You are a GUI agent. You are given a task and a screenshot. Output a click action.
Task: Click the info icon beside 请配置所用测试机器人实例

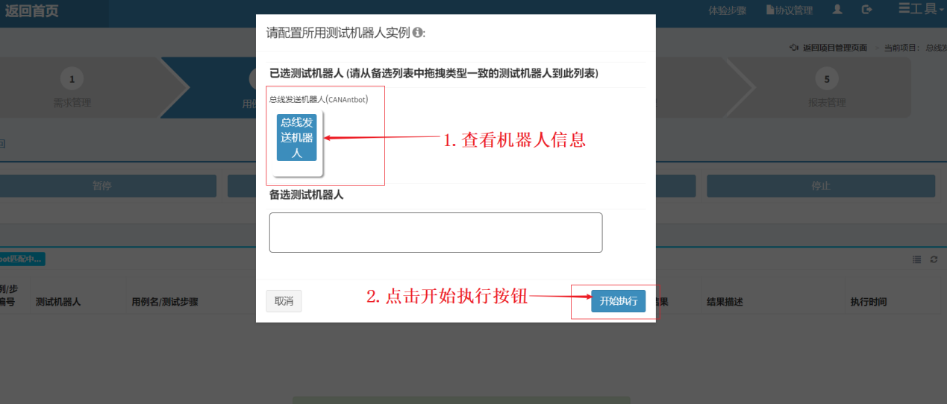418,33
